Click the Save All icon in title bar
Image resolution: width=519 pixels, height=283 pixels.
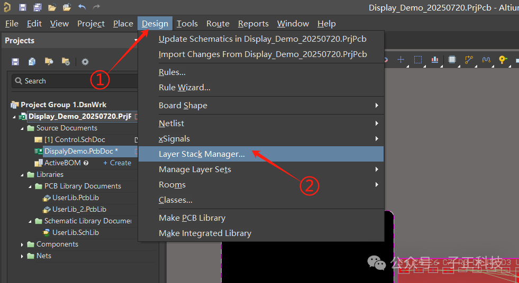[x=38, y=7]
